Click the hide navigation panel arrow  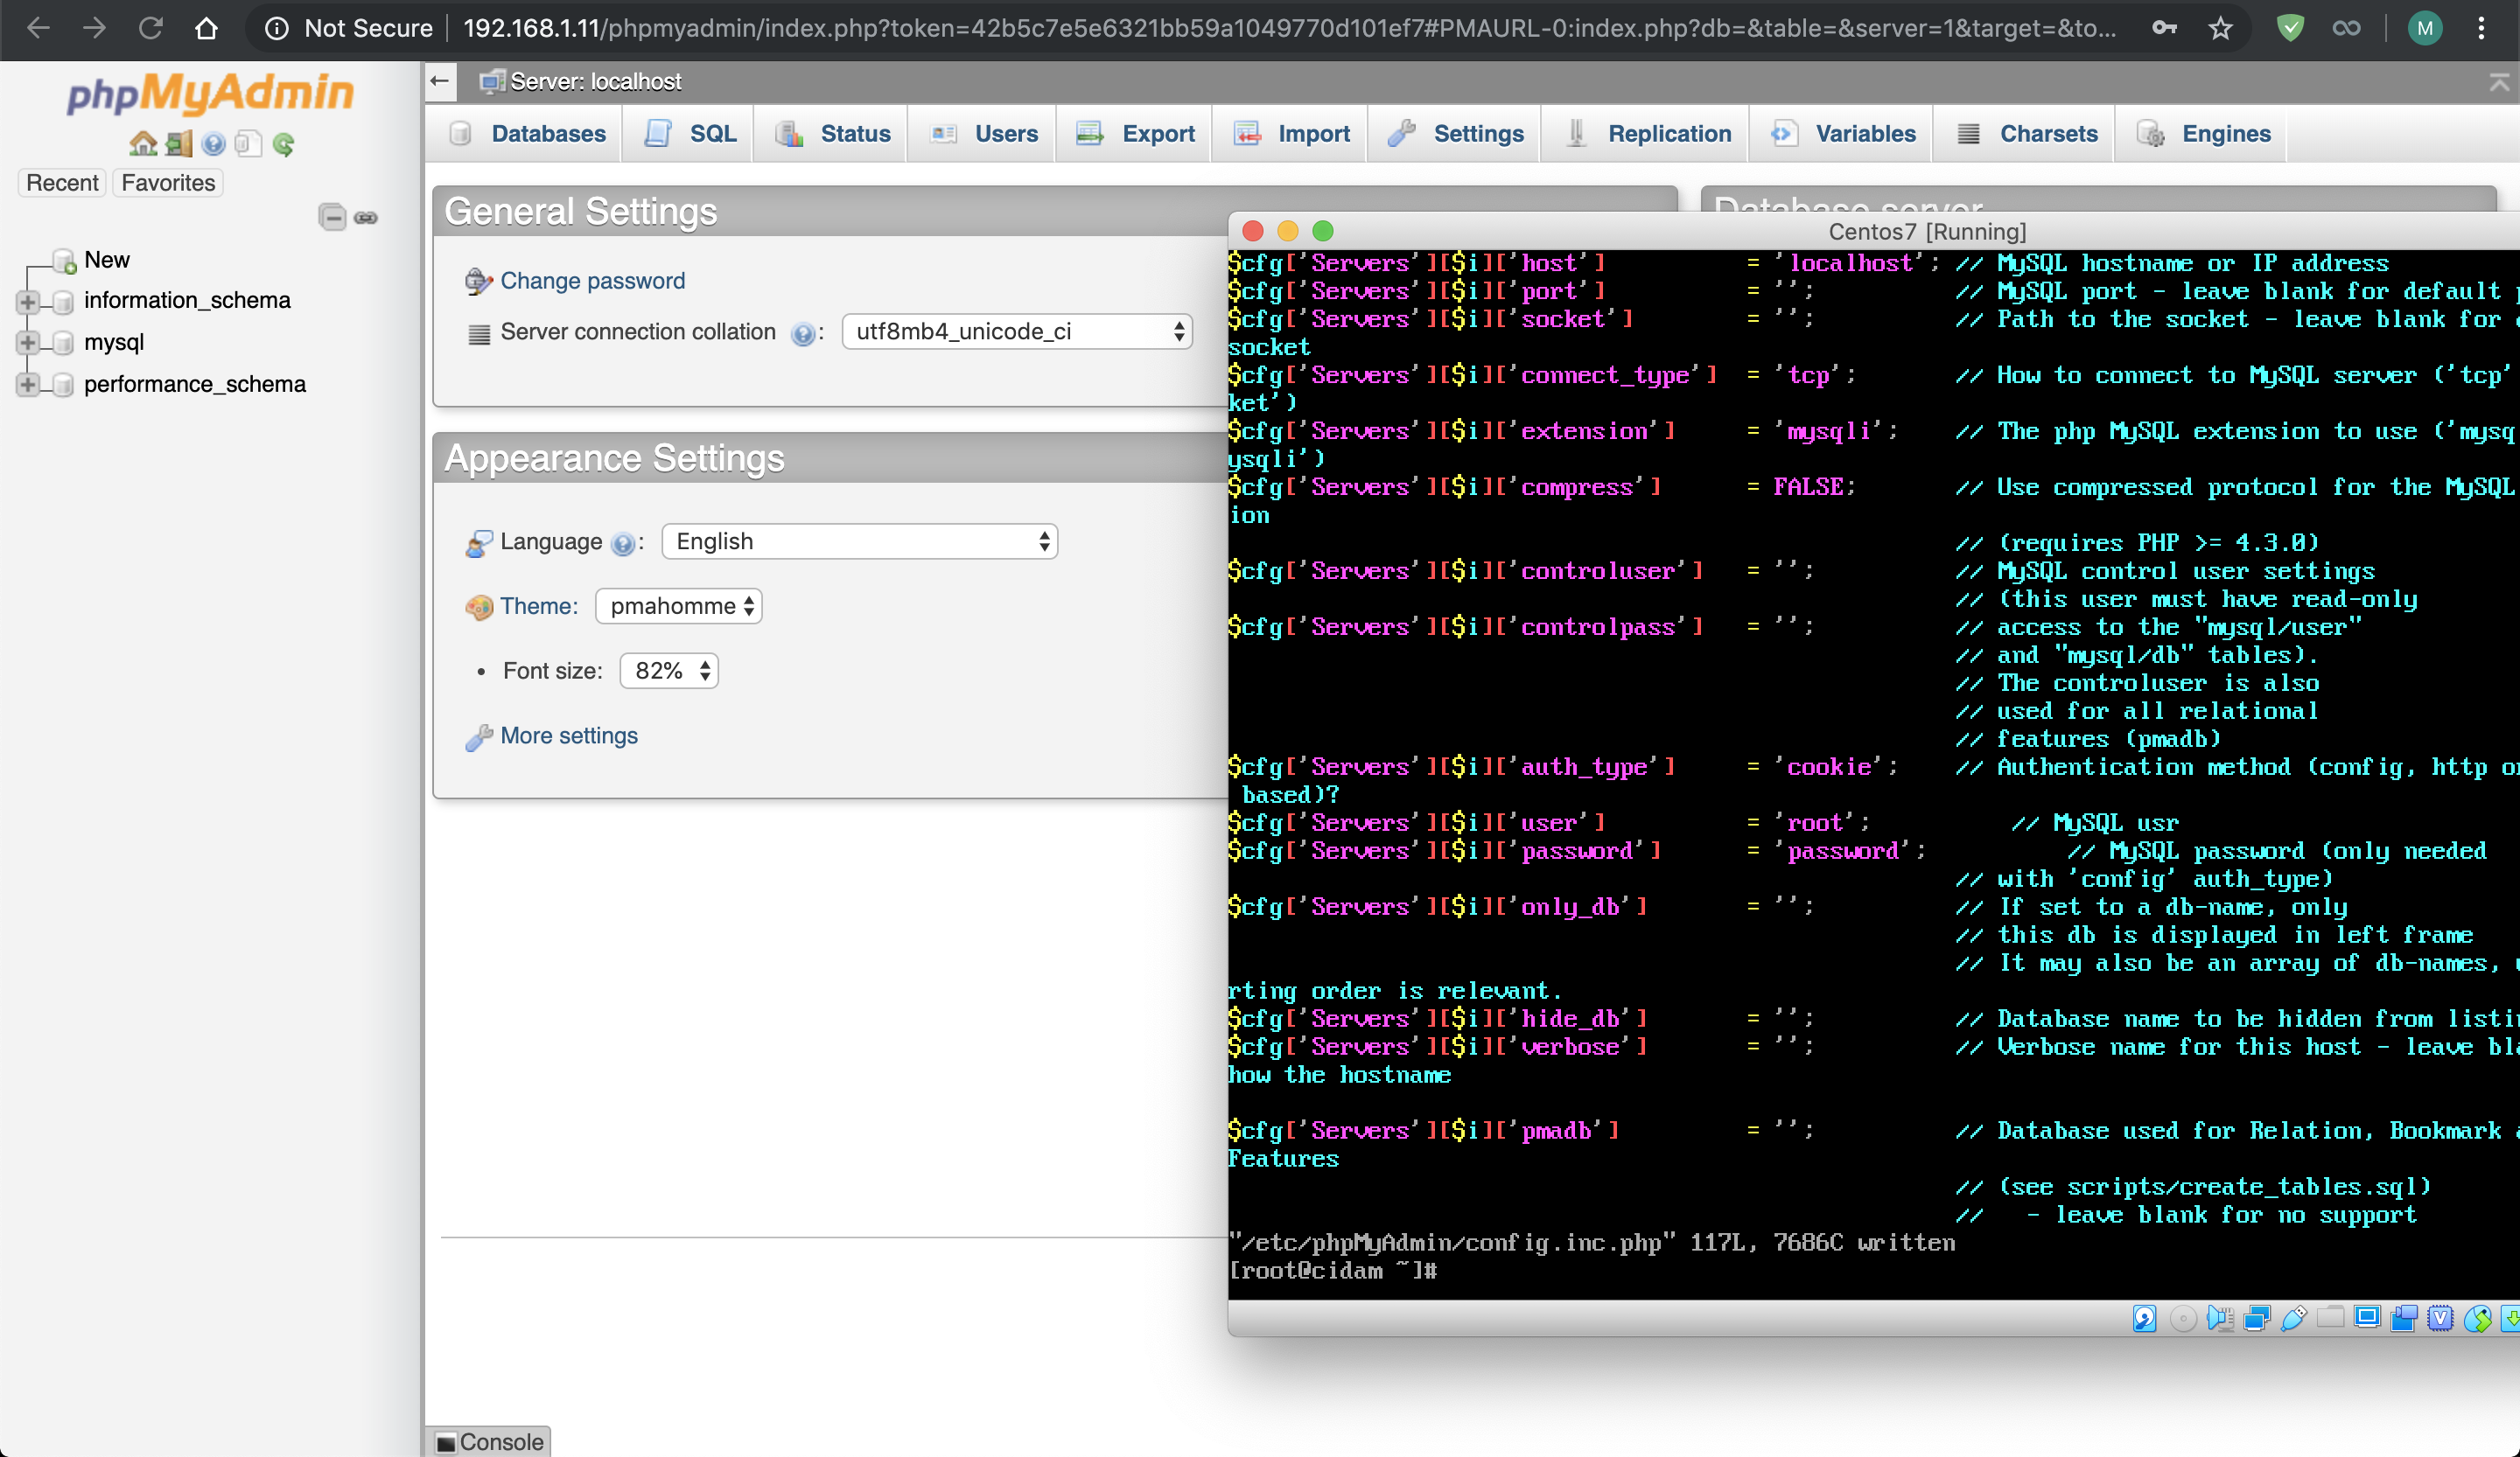coord(440,81)
